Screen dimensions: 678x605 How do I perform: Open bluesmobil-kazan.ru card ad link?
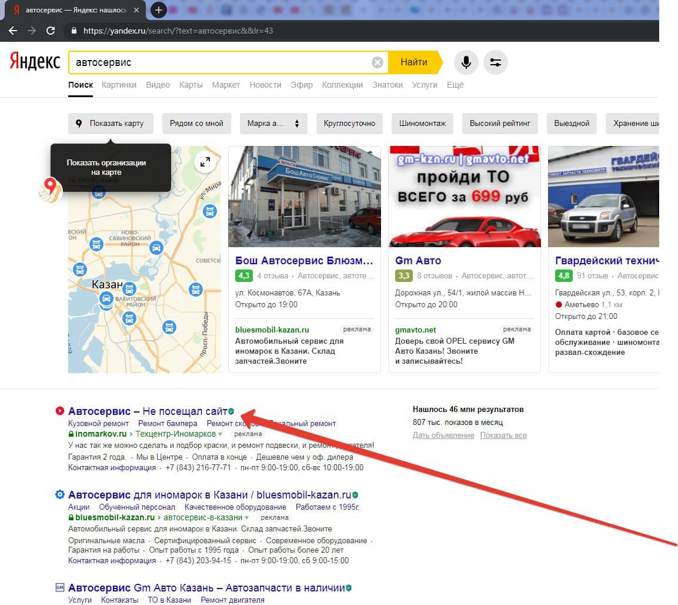pyautogui.click(x=272, y=330)
